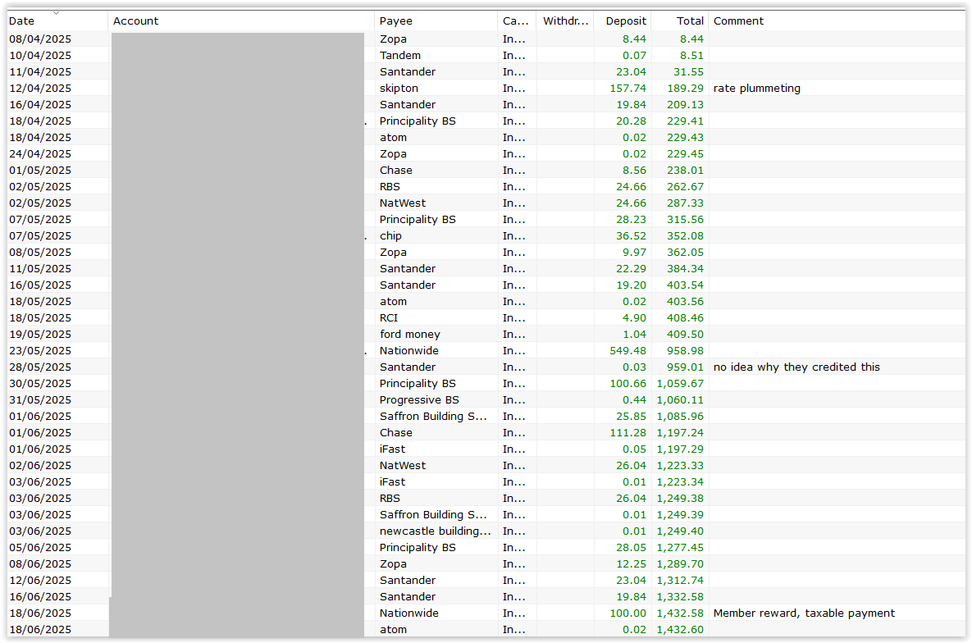
Task: Click the Withdrawal column header
Action: pyautogui.click(x=564, y=21)
